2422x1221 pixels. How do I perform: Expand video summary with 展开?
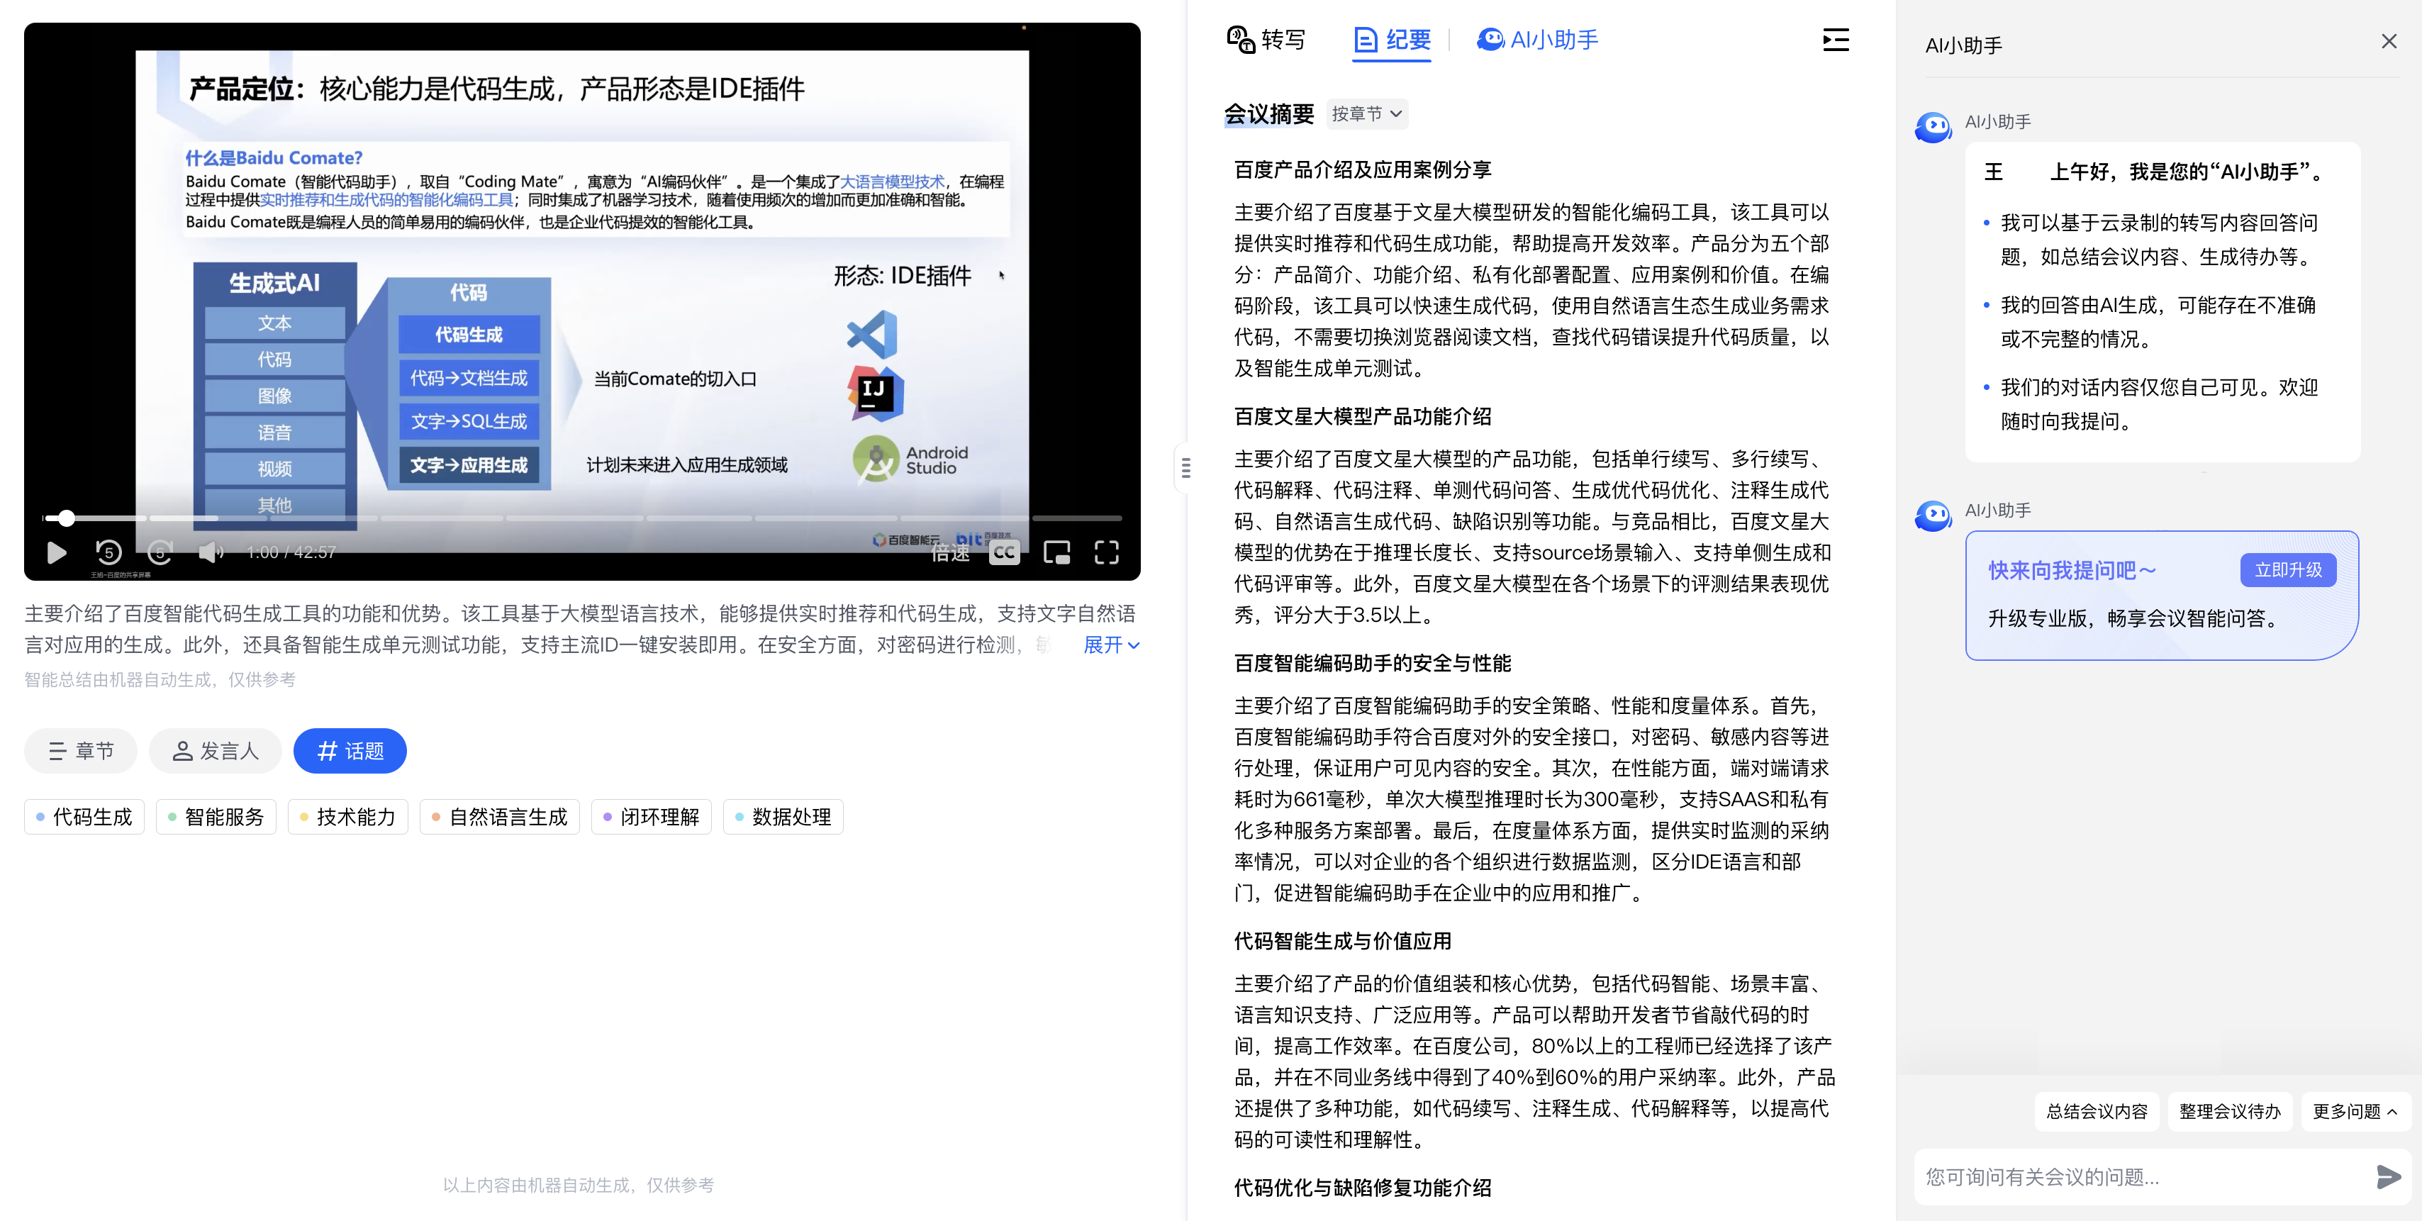tap(1110, 645)
